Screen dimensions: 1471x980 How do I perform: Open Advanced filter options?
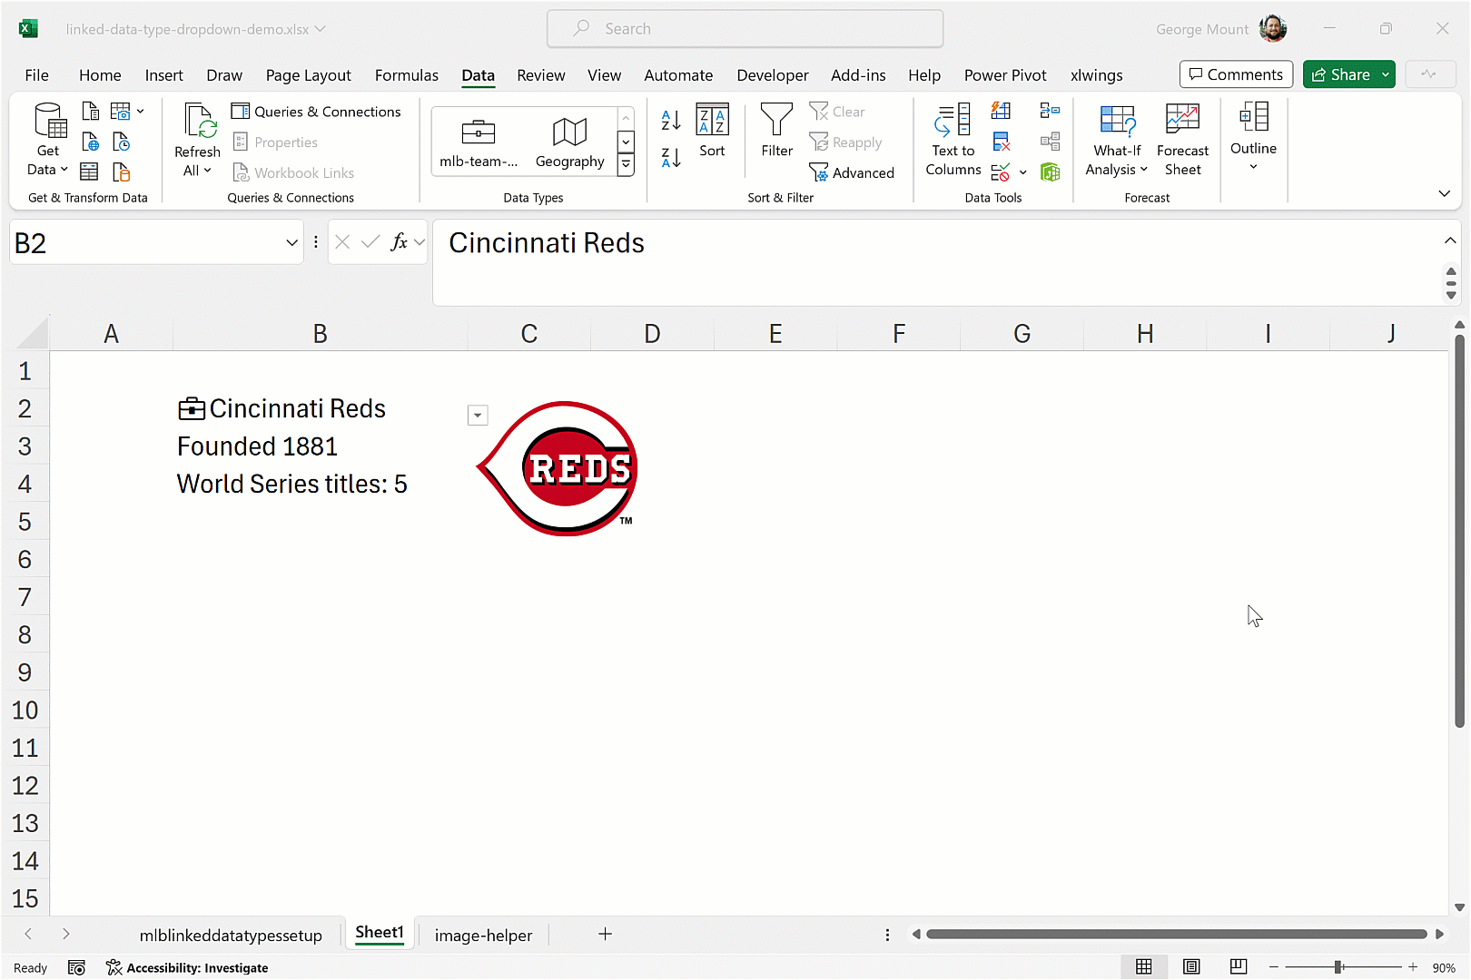click(x=852, y=172)
